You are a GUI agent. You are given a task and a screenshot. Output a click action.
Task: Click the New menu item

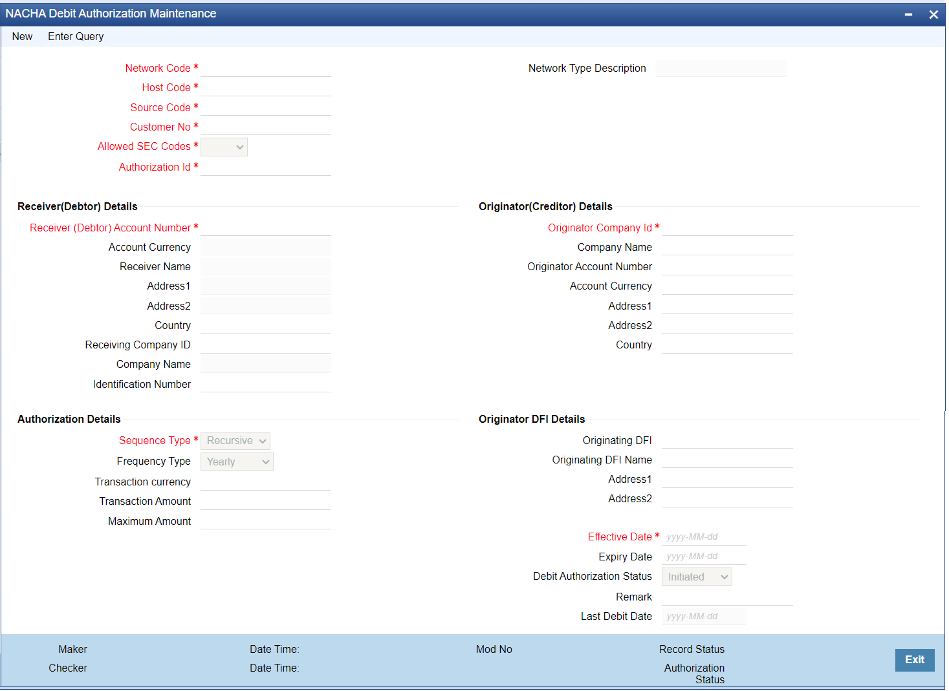[x=22, y=37]
